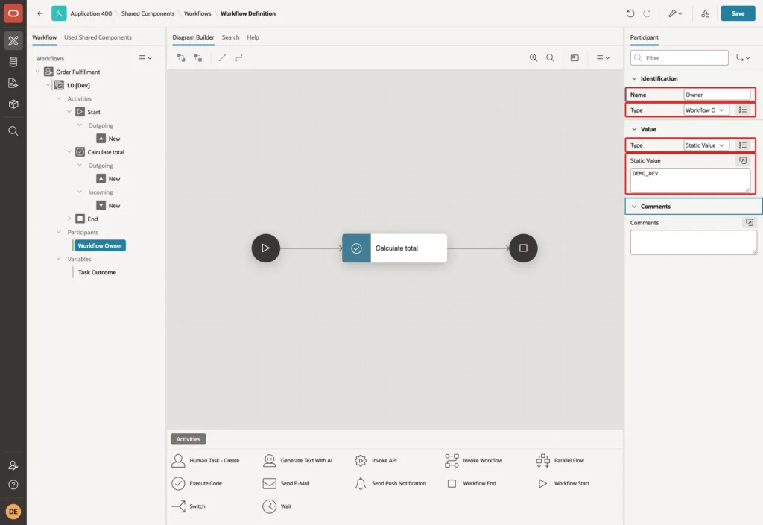763x525 pixels.
Task: Open the App Builder icon in sidebar
Action: coord(13,41)
